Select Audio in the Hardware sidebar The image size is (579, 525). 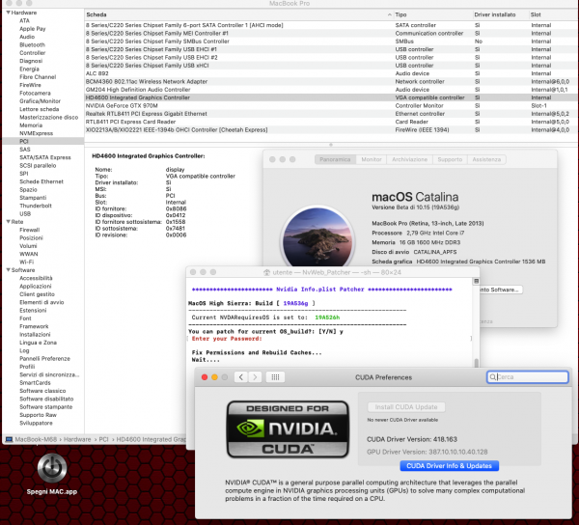[x=27, y=37]
